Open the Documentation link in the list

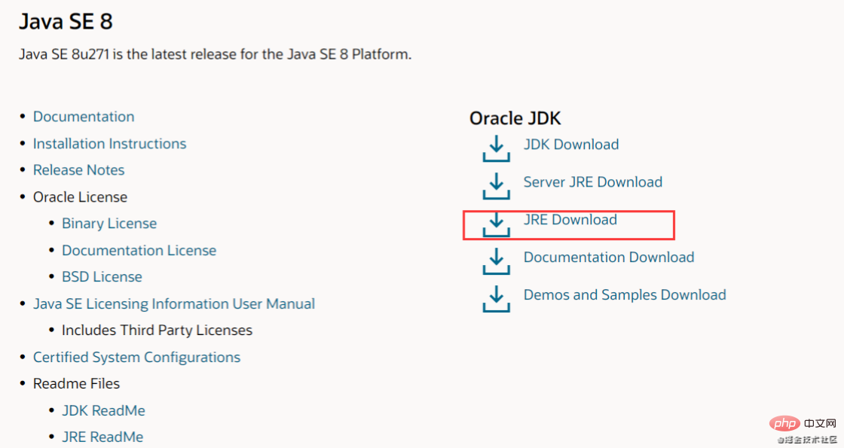(84, 117)
